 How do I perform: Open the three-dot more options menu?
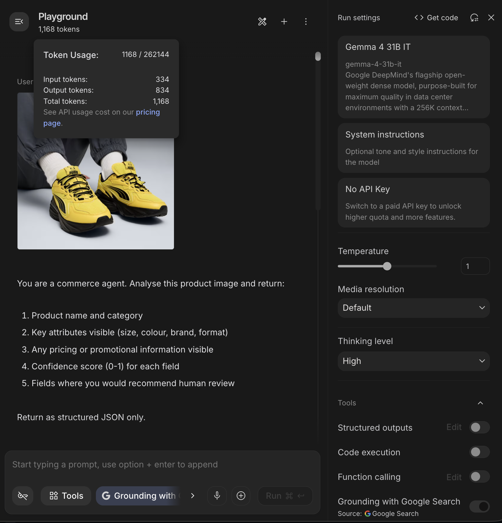(306, 22)
